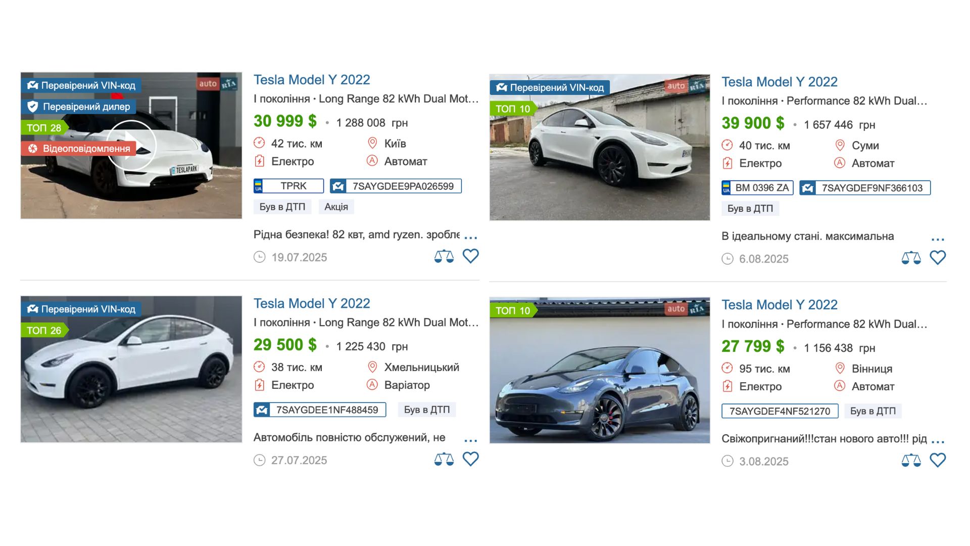Expand the 'В ідеальному стані' description
970x546 pixels.
(938, 239)
